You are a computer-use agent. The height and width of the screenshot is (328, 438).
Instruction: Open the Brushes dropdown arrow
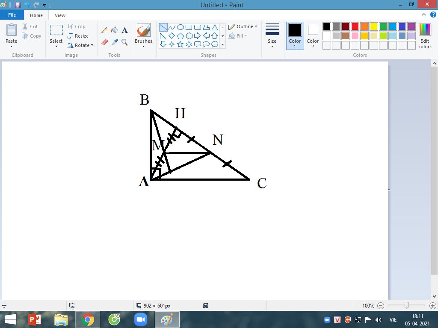pyautogui.click(x=143, y=46)
